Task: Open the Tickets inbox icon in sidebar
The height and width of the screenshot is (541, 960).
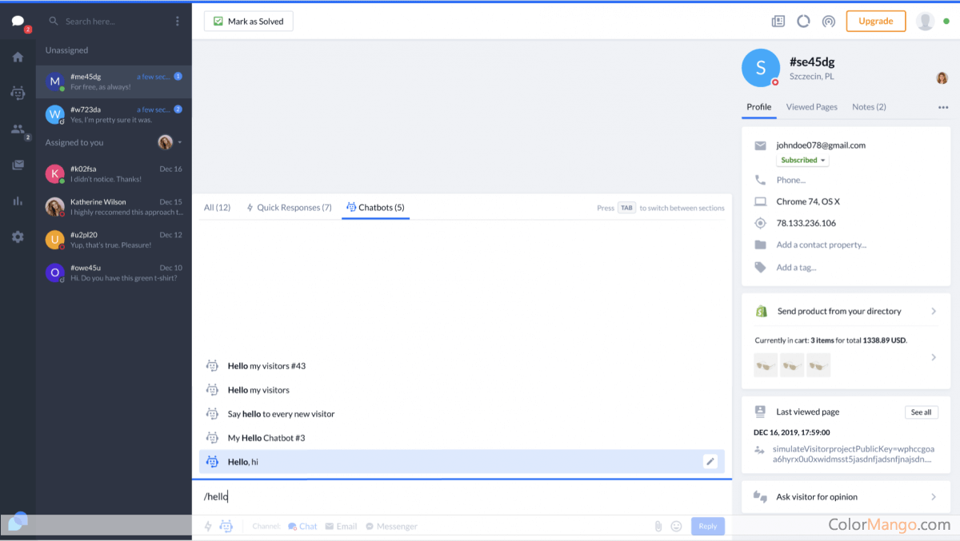Action: pos(18,165)
